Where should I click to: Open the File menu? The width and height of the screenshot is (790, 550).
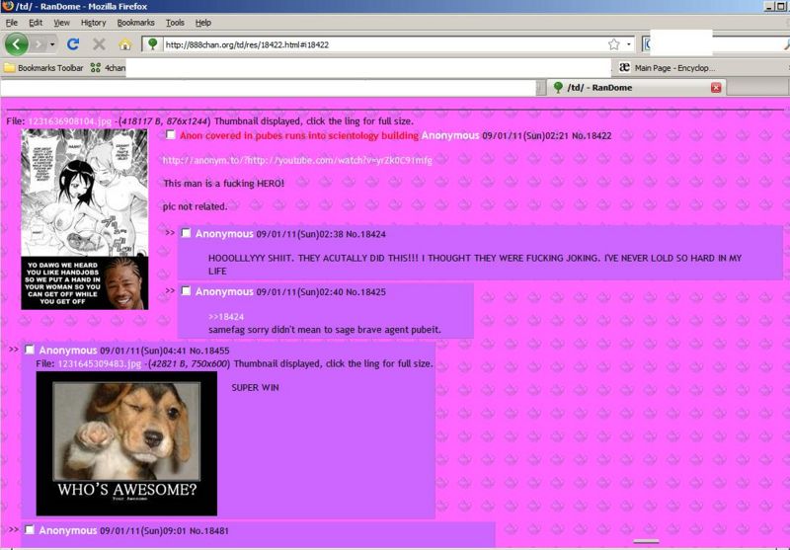click(x=12, y=23)
